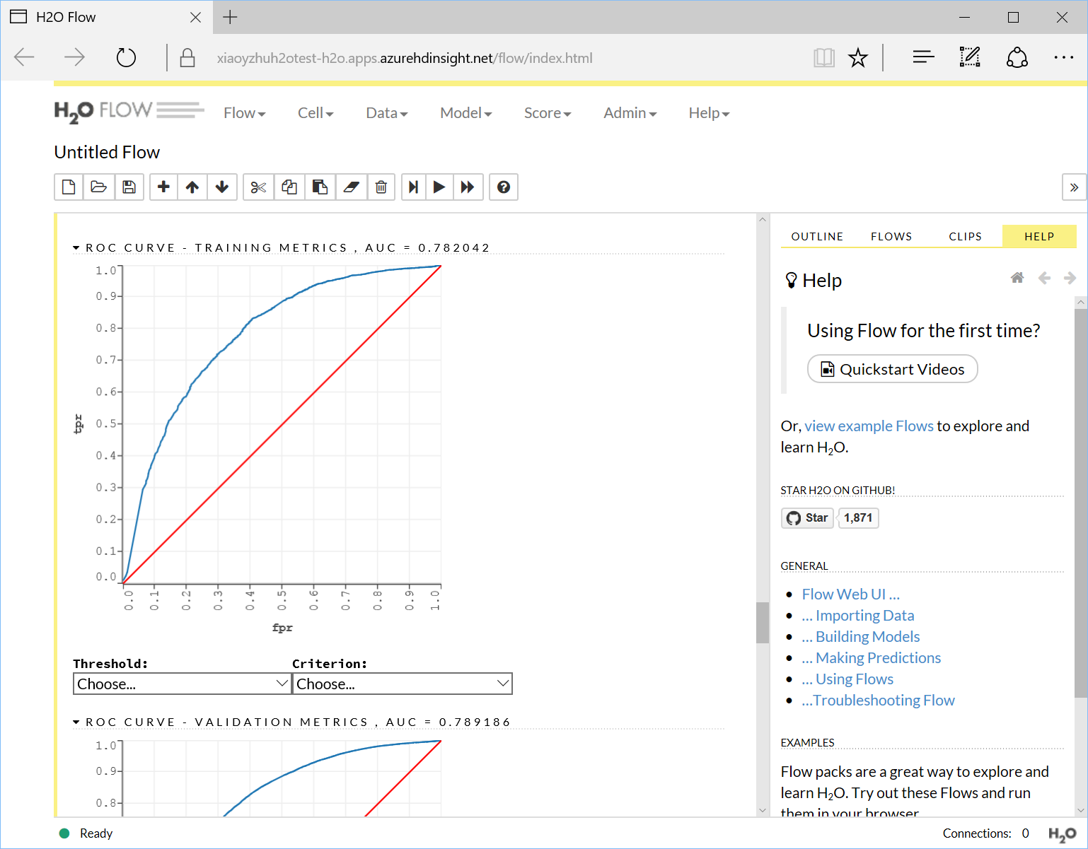Viewport: 1088px width, 849px height.
Task: Open the Score menu
Action: click(x=548, y=113)
